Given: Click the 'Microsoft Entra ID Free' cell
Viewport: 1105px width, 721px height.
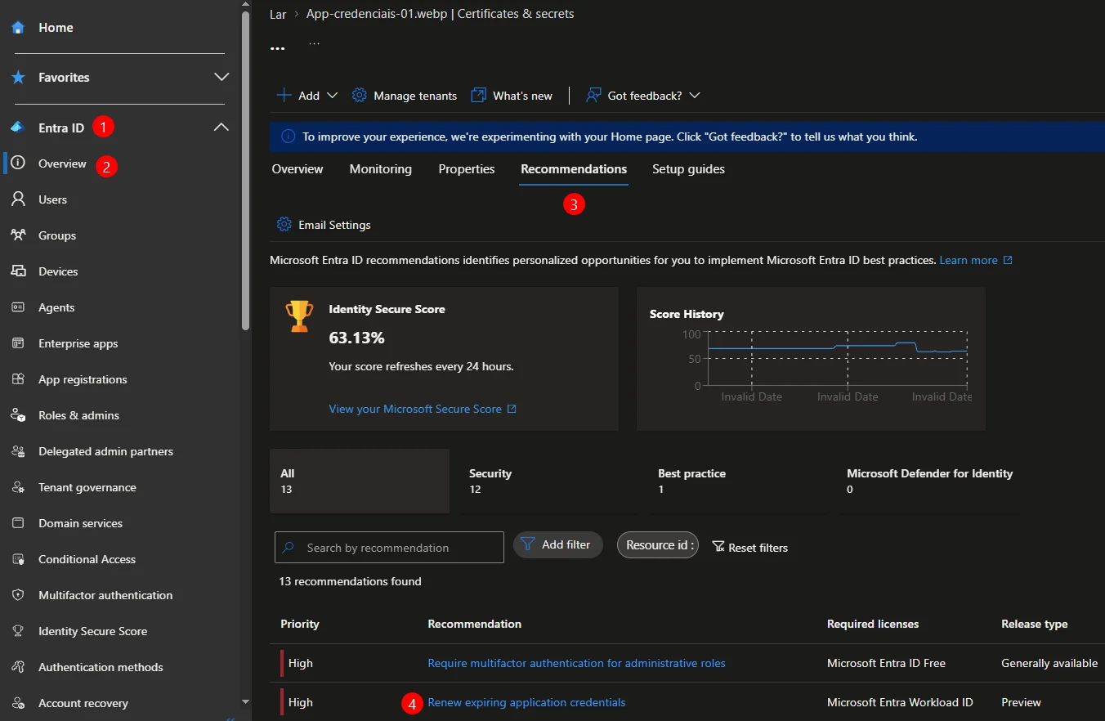Looking at the screenshot, I should pyautogui.click(x=886, y=663).
